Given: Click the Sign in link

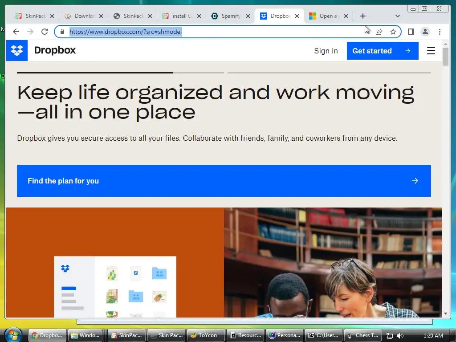Looking at the screenshot, I should coord(326,51).
